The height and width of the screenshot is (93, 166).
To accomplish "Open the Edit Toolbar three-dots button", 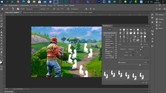I will click(1, 58).
